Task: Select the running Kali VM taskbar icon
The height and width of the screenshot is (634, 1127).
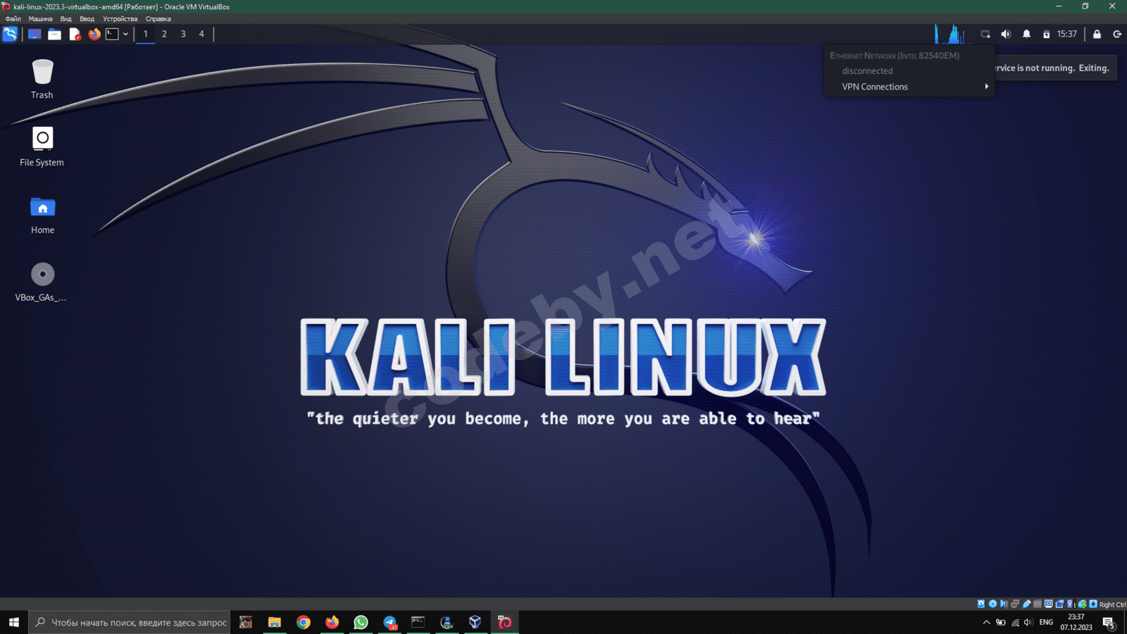Action: 504,622
